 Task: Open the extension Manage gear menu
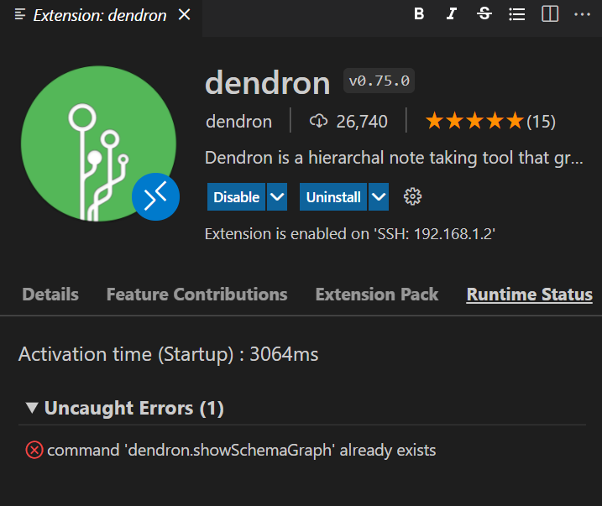click(412, 197)
